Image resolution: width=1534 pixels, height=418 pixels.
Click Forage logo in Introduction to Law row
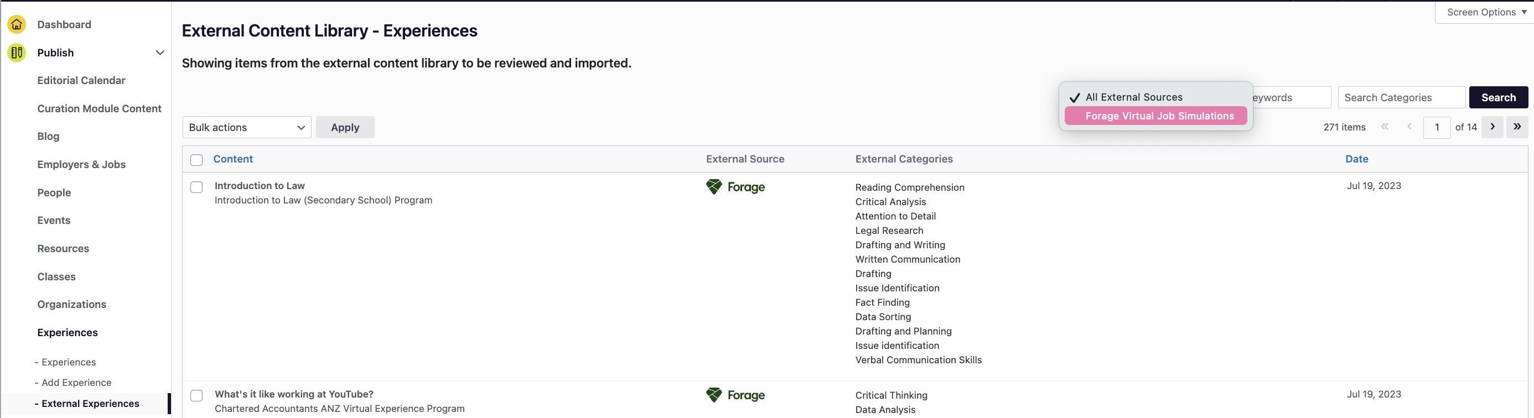(735, 187)
